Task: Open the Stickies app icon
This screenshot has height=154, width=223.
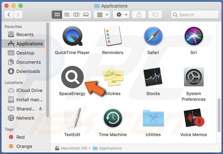Action: pos(113,77)
